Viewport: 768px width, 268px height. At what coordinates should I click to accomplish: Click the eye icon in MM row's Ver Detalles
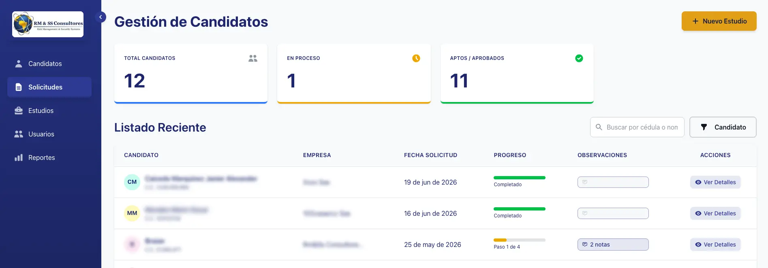pyautogui.click(x=698, y=213)
